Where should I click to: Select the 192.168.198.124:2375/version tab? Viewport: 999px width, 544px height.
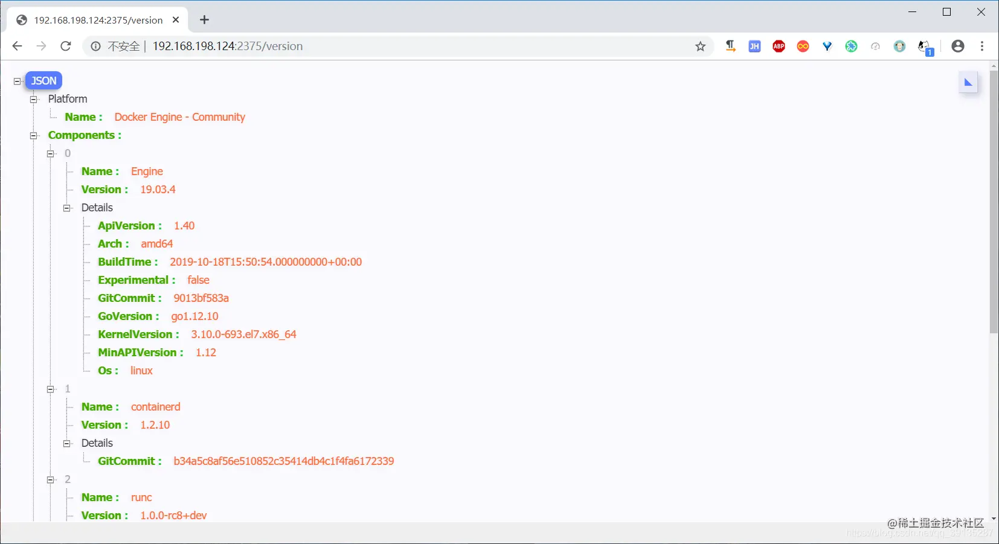point(97,20)
